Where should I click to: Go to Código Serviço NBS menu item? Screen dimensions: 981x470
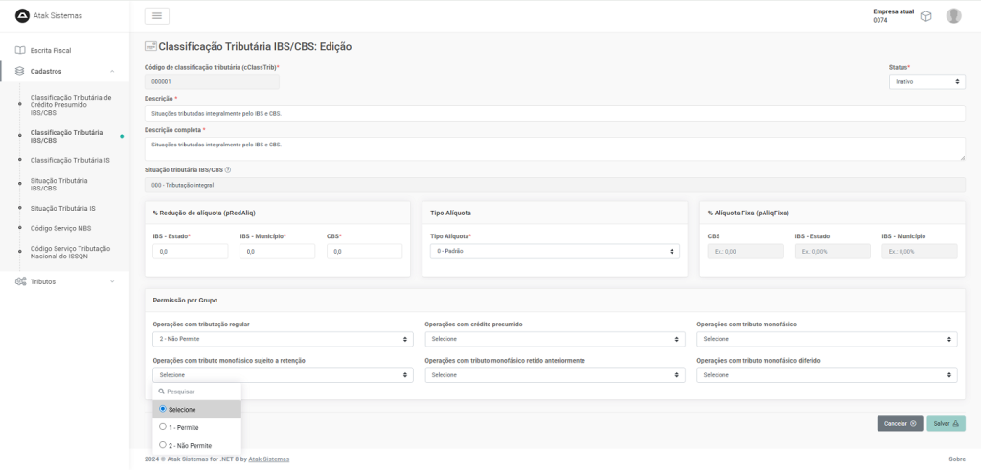60,228
